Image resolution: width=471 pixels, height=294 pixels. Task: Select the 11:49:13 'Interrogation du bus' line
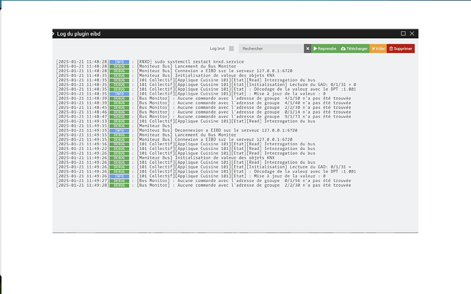[x=186, y=121]
